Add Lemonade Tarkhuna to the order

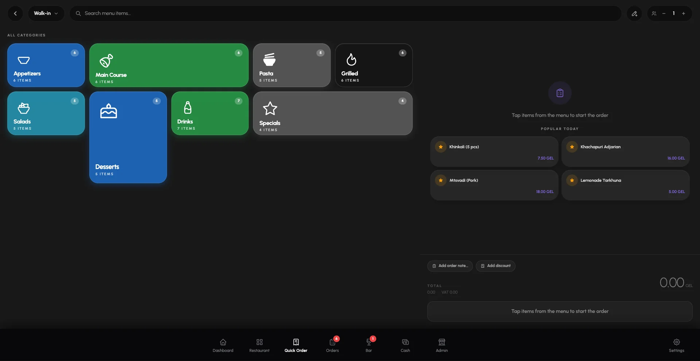[x=626, y=185]
